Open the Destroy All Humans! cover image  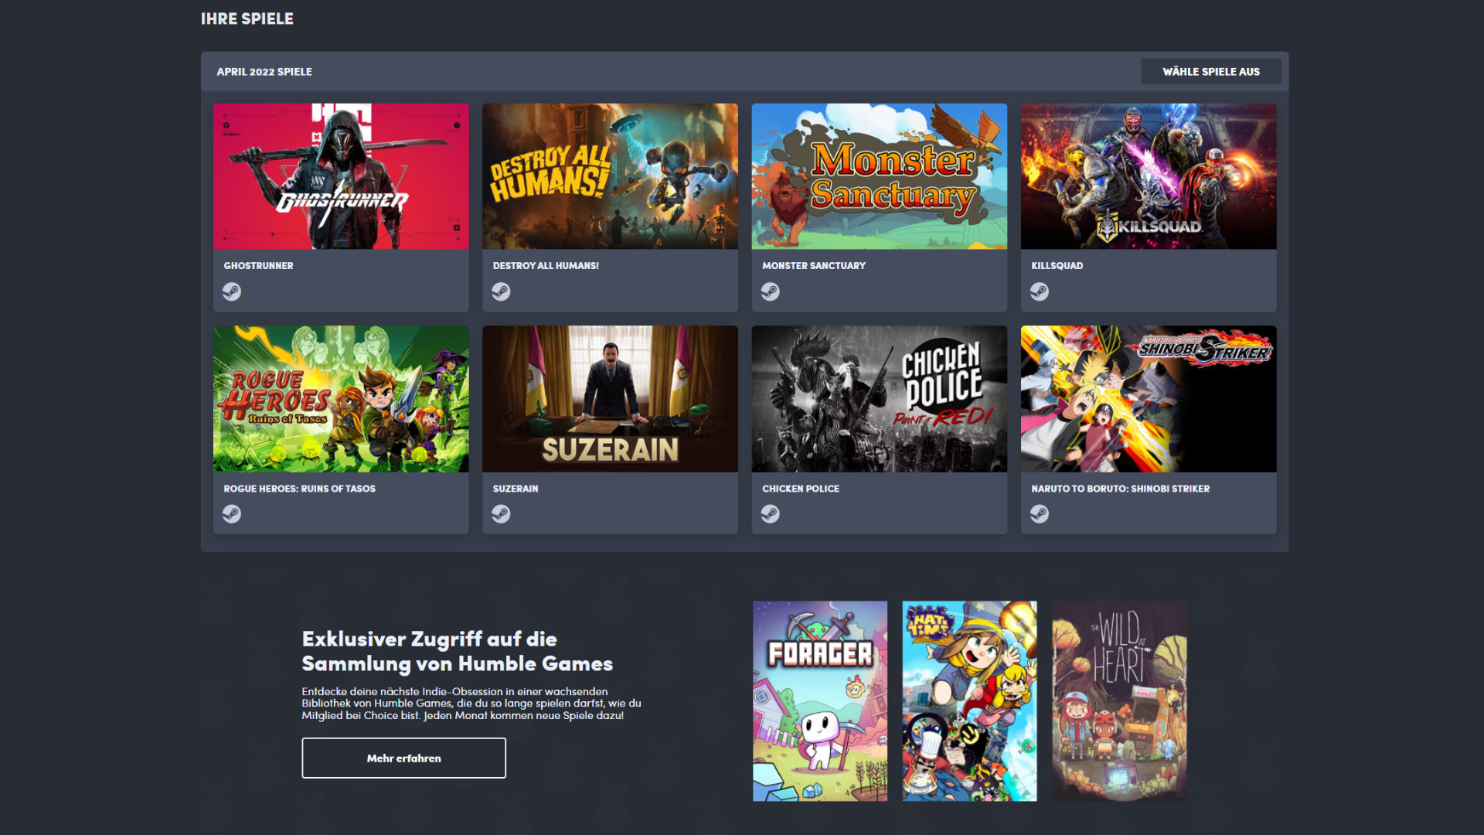[x=610, y=176]
